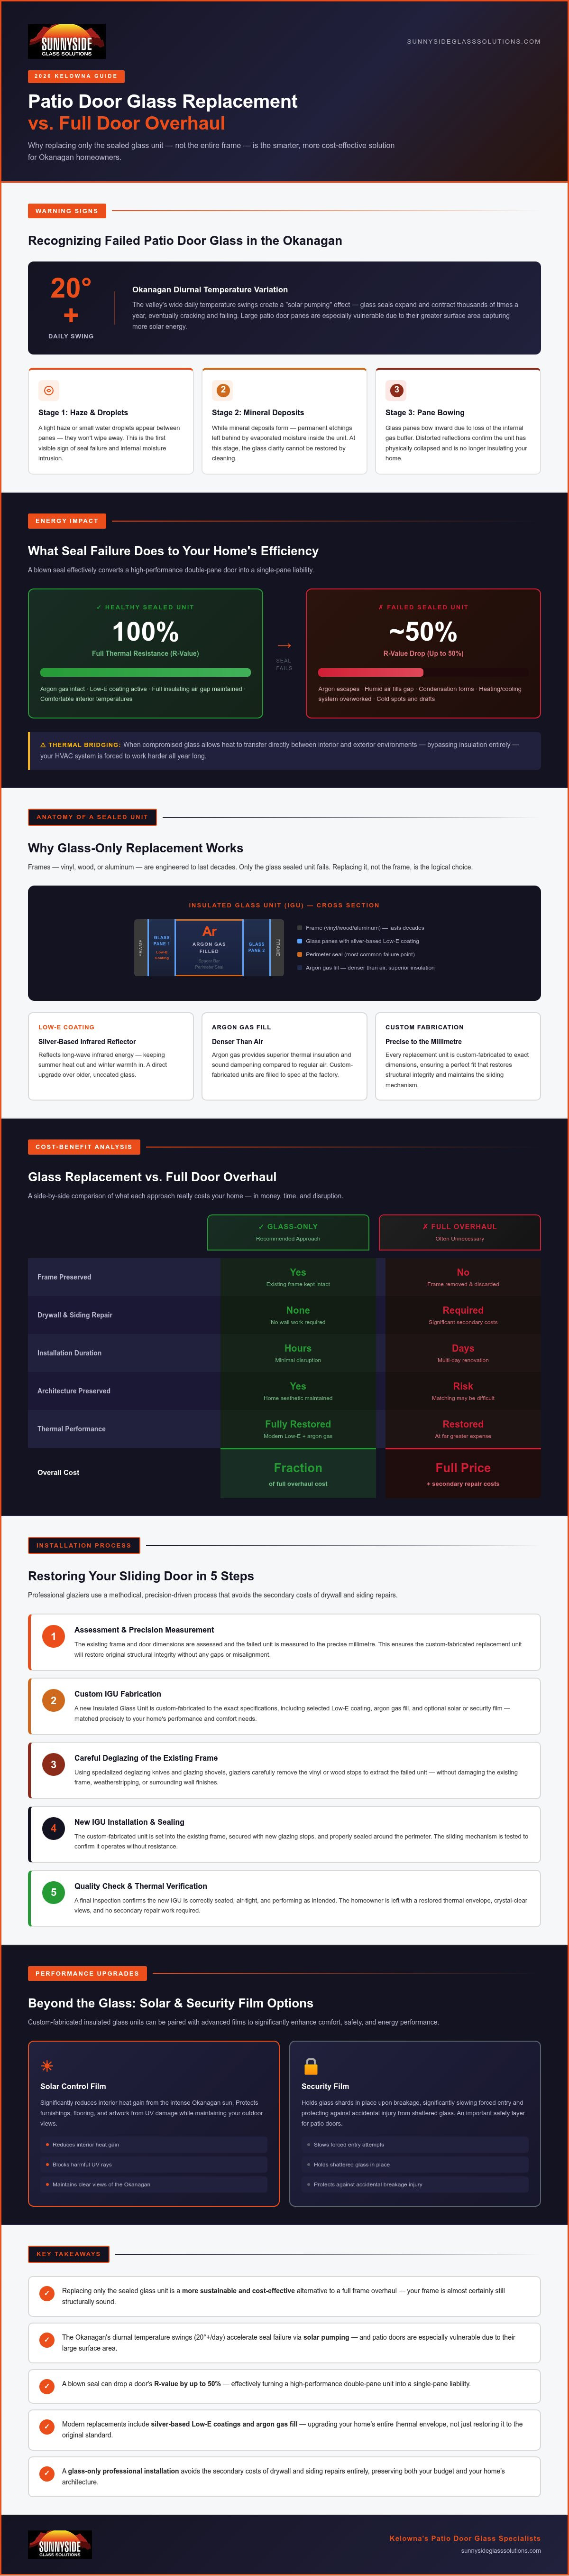
Task: Open sunnysideglasssolutions.com link in header
Action: click(474, 42)
